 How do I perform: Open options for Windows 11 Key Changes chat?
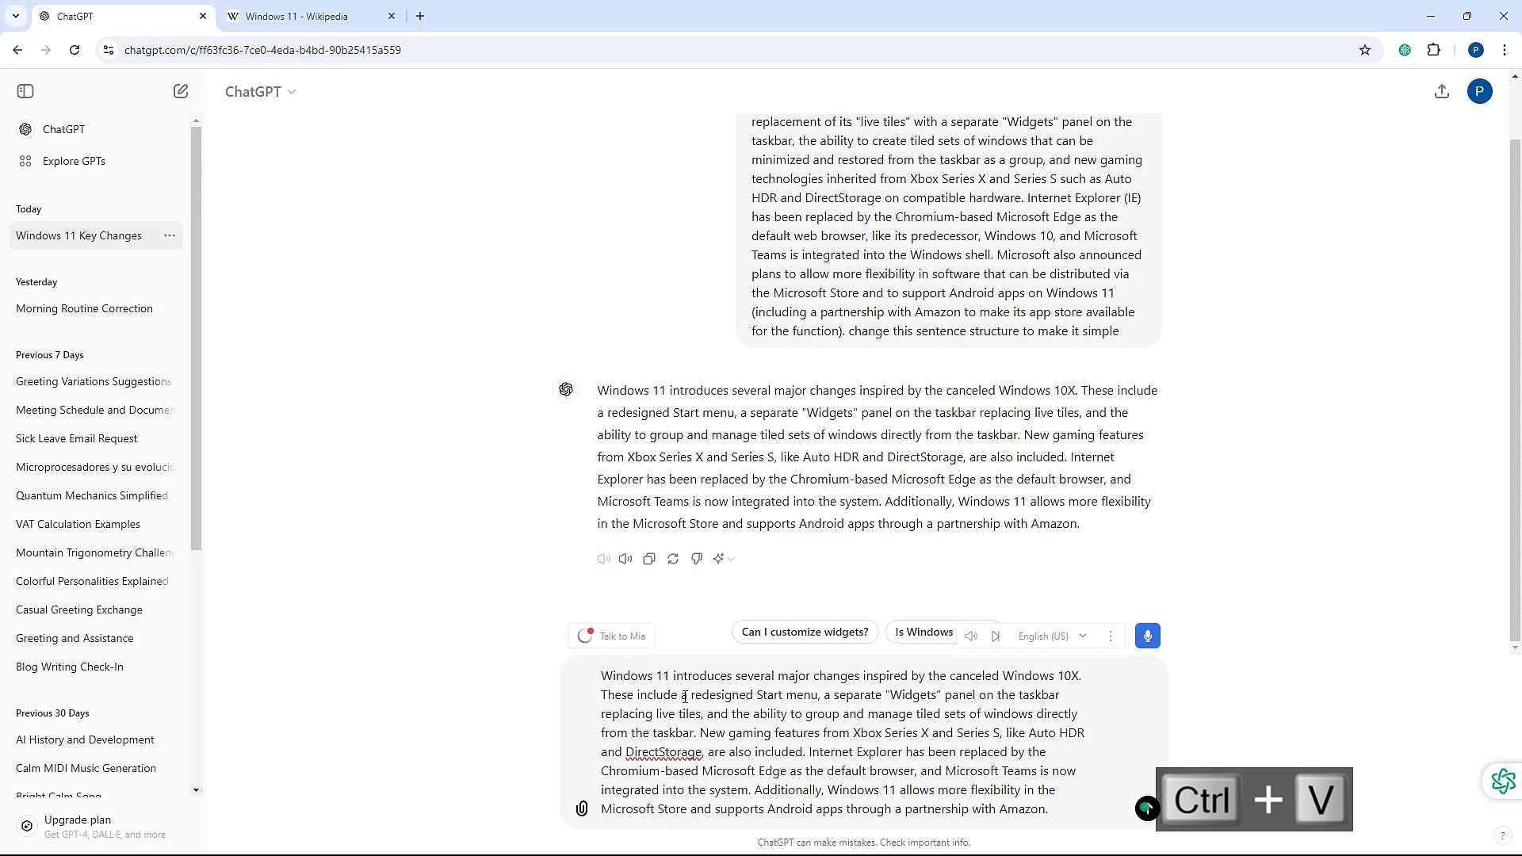coord(169,235)
